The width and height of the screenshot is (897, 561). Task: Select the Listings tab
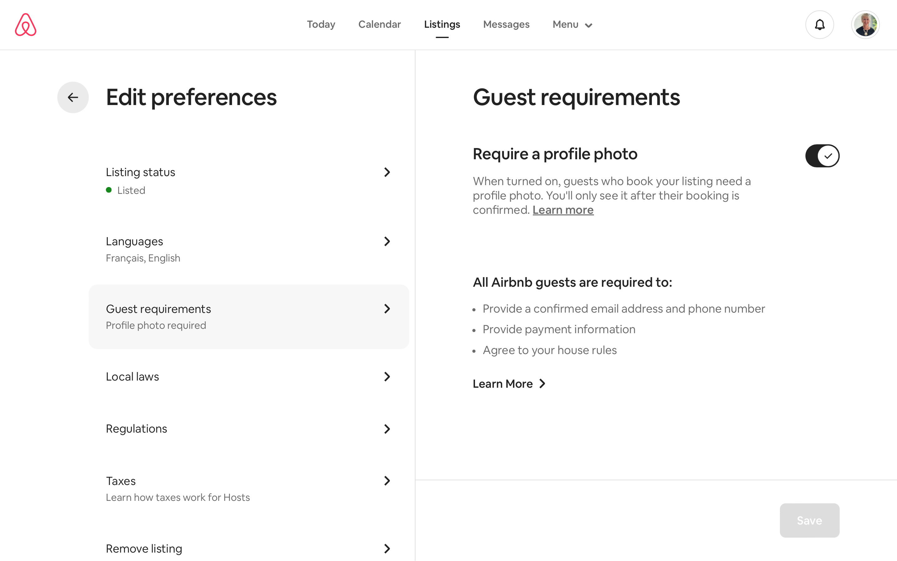coord(442,25)
